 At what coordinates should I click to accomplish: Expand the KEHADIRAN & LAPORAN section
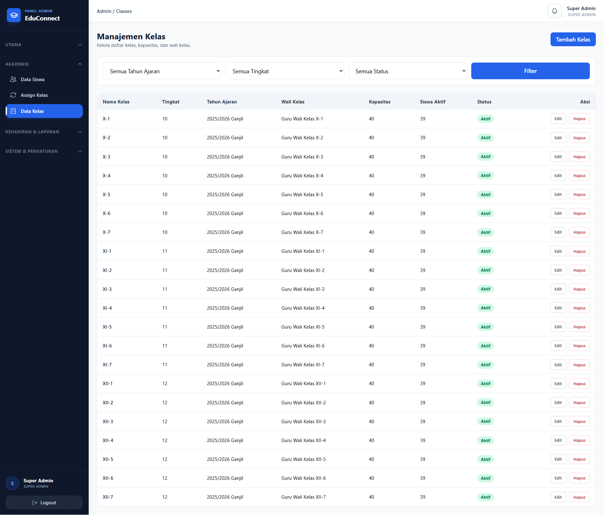pyautogui.click(x=44, y=132)
